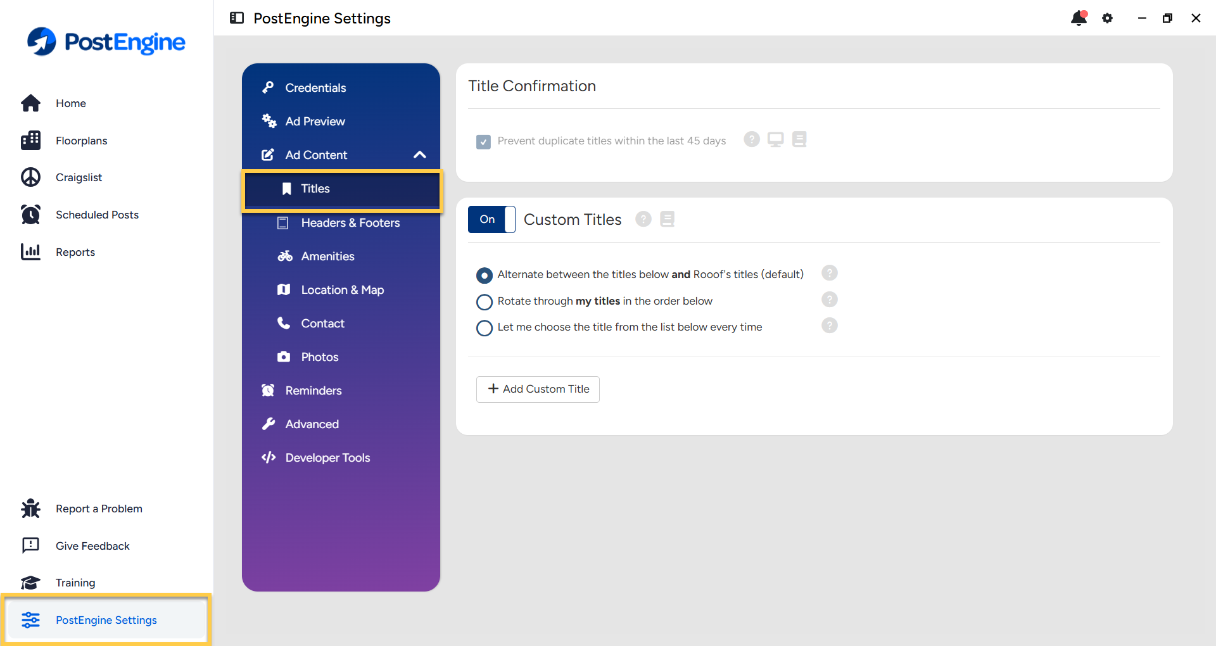Click the Titles bookmark icon
This screenshot has width=1216, height=646.
click(286, 189)
